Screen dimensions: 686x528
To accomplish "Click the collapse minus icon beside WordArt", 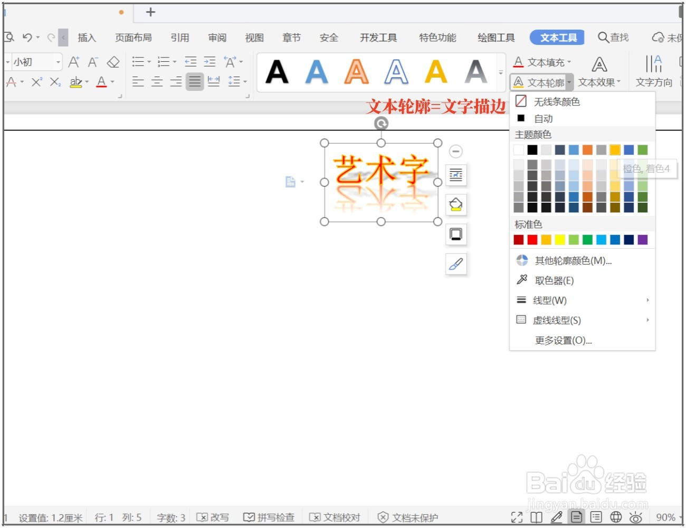I will pos(456,152).
